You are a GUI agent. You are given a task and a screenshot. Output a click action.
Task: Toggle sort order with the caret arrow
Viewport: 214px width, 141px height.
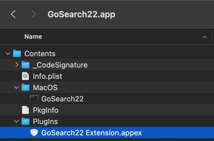(x=204, y=37)
